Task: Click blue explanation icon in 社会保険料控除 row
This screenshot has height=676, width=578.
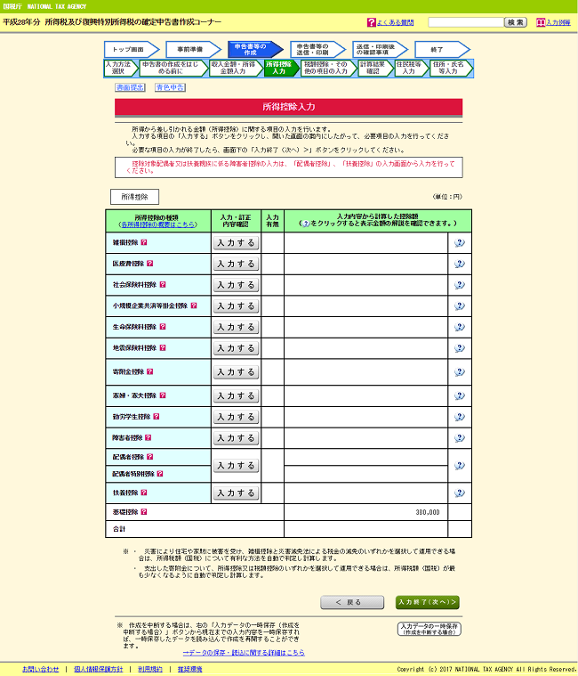Action: click(460, 285)
